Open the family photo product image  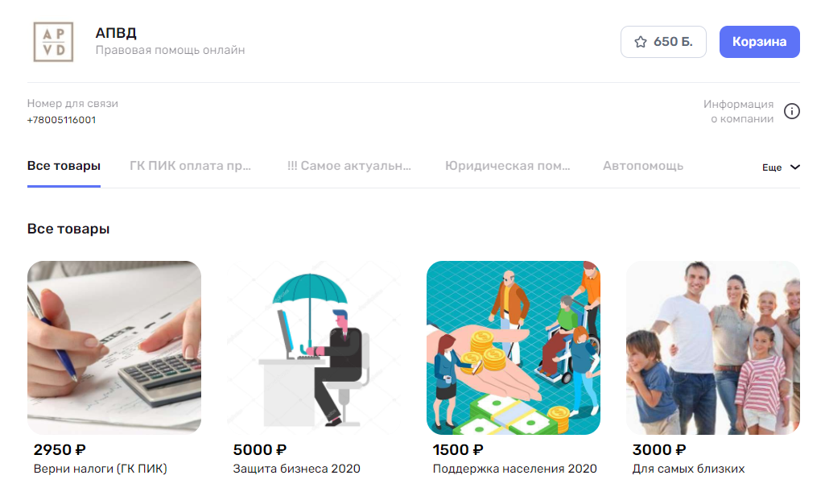click(x=713, y=348)
